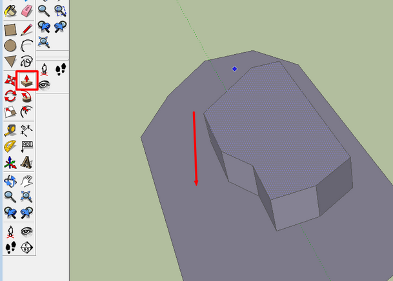The width and height of the screenshot is (393, 281).
Task: Activate the Move tool with red arrows
Action: point(10,81)
